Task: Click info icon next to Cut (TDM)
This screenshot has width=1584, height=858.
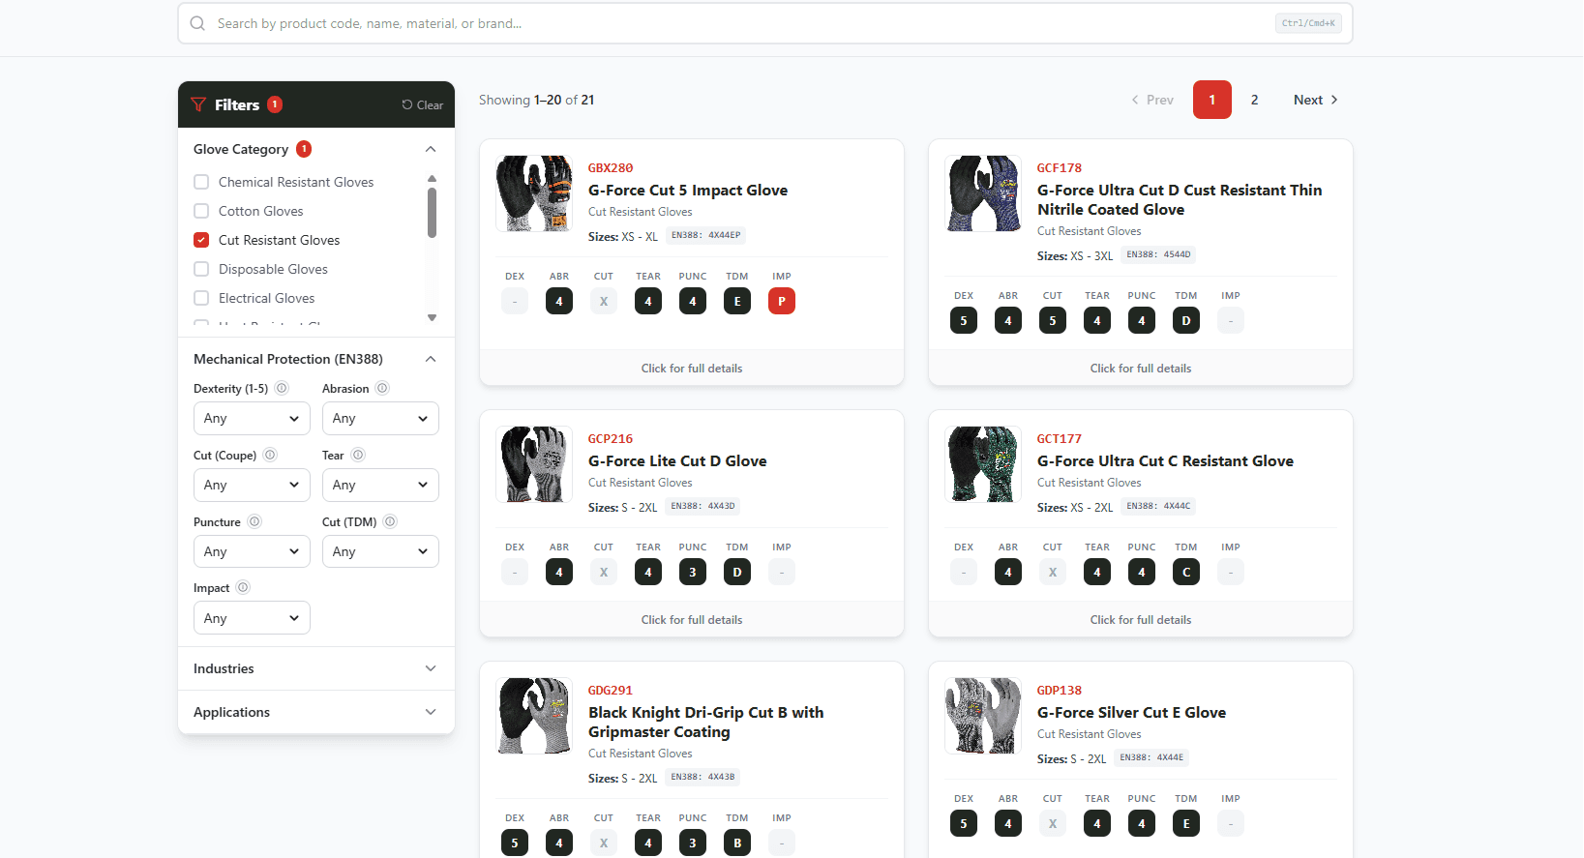Action: point(390,521)
